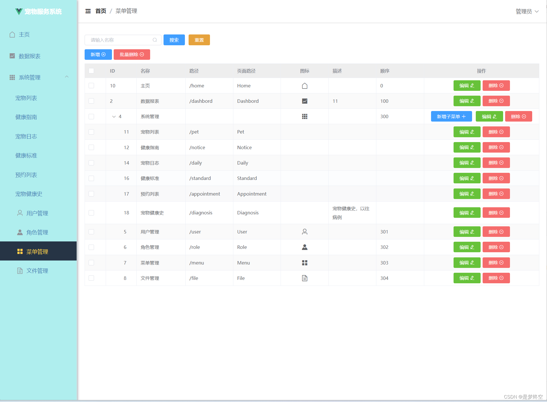This screenshot has width=547, height=402.
Task: Click the grid icon in 系统管理 table row
Action: 305,116
